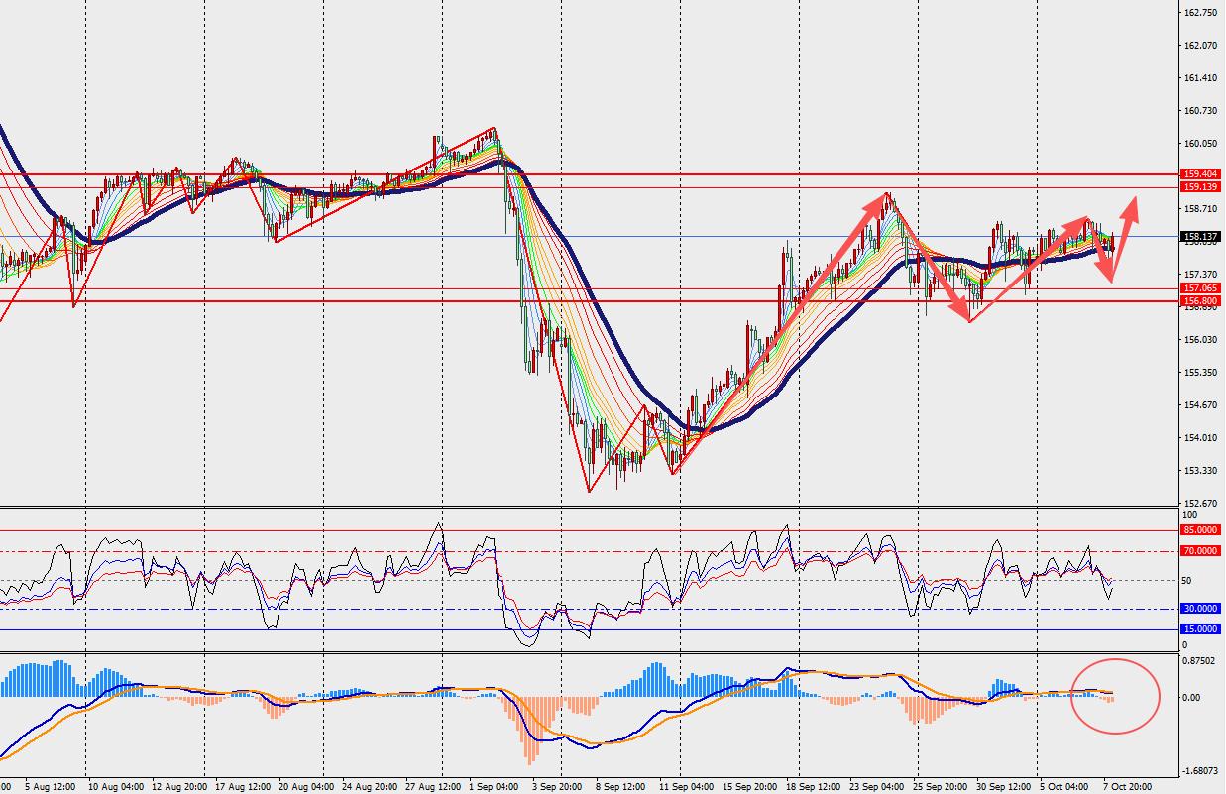
Task: Click the 158.710 price axis value
Action: click(1200, 209)
